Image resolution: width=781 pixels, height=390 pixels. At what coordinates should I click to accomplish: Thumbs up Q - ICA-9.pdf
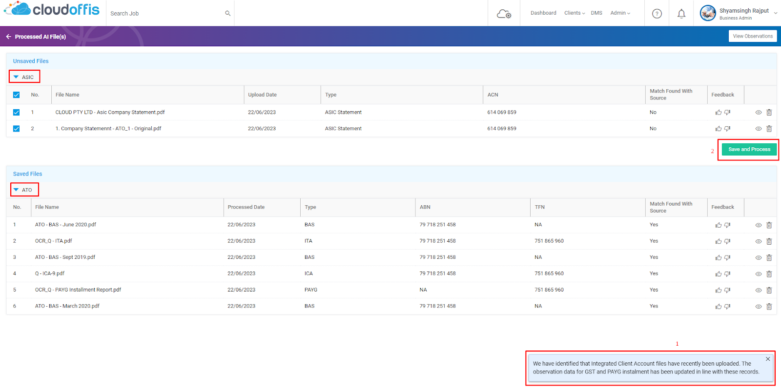coord(719,274)
